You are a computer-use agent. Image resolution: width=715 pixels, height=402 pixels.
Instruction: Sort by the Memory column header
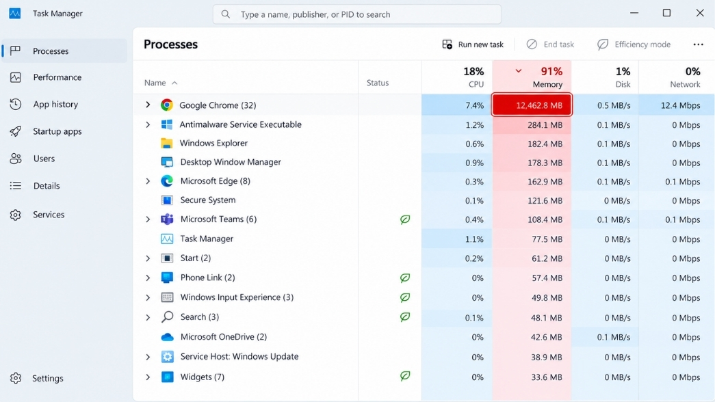pyautogui.click(x=532, y=77)
